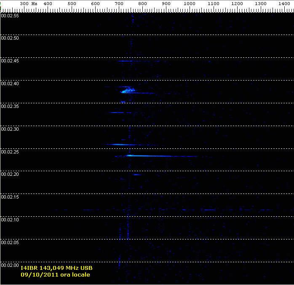
Task: Click the 00.02.55 time label
Action: [x=10, y=16]
